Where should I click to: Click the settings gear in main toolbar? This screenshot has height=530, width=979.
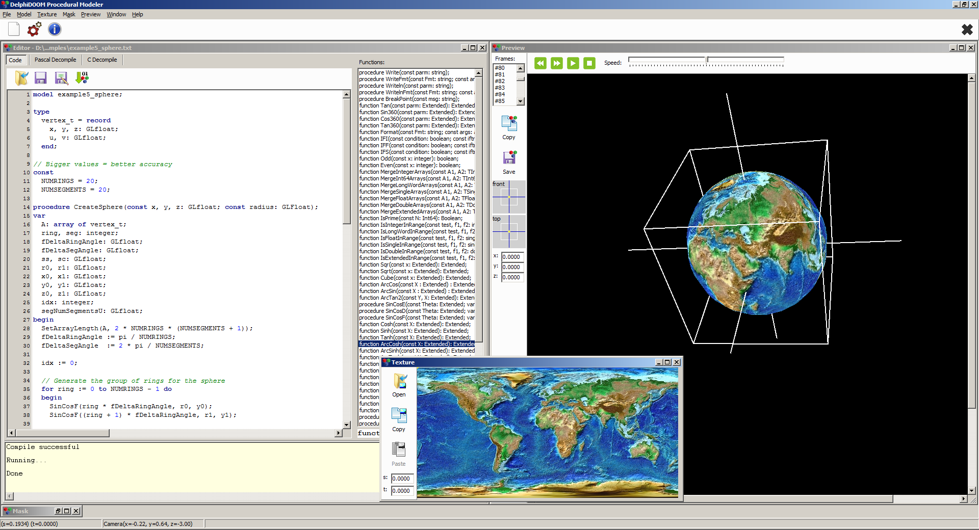[34, 30]
